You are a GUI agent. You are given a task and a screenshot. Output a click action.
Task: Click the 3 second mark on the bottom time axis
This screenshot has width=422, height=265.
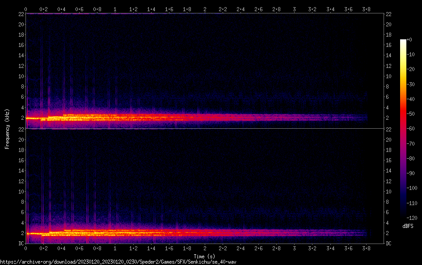tap(294, 248)
